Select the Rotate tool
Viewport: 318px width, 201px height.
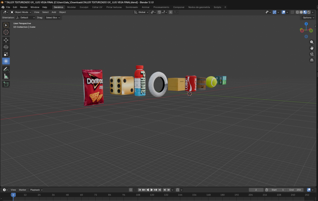click(x=6, y=47)
